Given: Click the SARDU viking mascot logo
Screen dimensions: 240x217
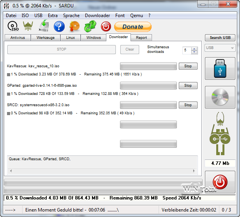Looking at the screenshot, I should pyautogui.click(x=220, y=134).
